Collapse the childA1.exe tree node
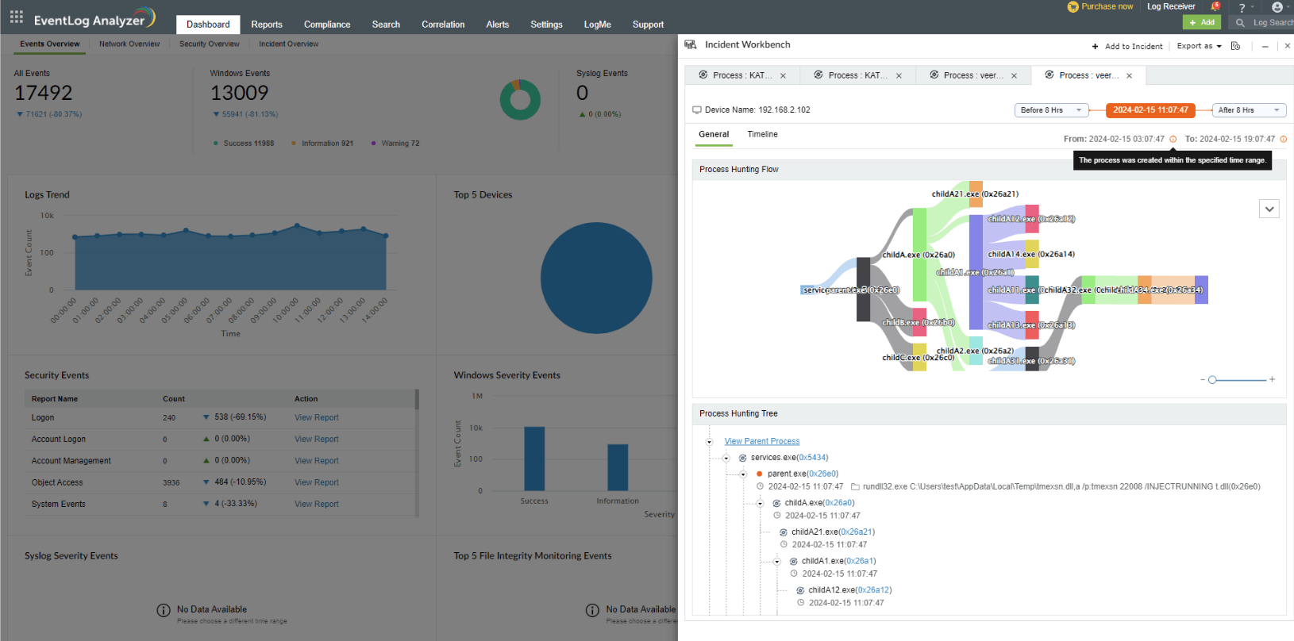 pos(777,561)
